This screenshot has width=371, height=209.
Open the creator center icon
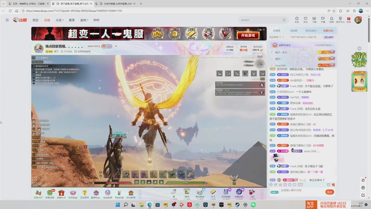click(340, 19)
